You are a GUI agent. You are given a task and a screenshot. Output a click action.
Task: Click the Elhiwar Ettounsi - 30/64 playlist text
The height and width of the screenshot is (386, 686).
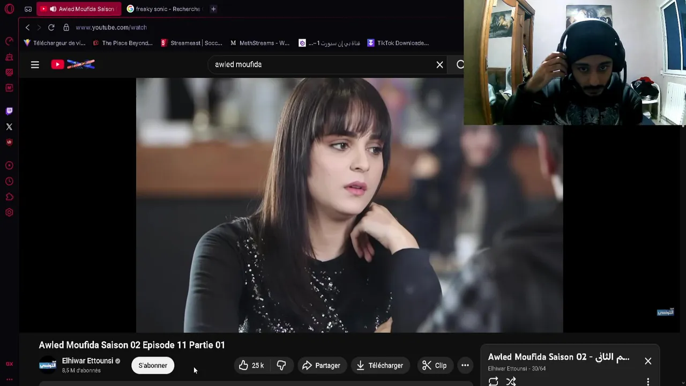pos(517,369)
